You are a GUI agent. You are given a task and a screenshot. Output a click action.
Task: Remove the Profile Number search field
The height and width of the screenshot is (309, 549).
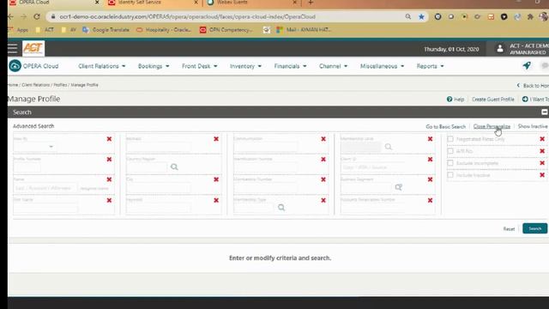tap(109, 160)
